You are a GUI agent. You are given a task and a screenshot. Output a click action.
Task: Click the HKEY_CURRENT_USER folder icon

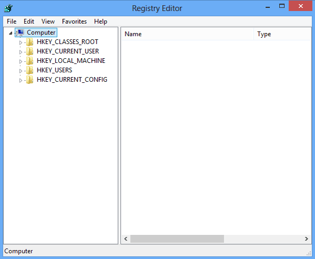(30, 51)
